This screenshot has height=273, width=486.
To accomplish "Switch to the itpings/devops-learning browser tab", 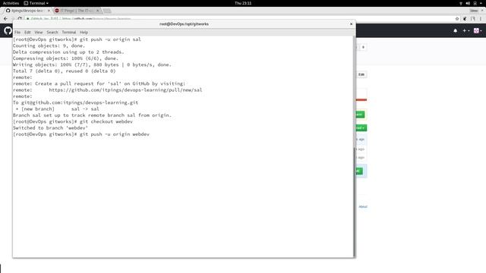I will pos(27,11).
